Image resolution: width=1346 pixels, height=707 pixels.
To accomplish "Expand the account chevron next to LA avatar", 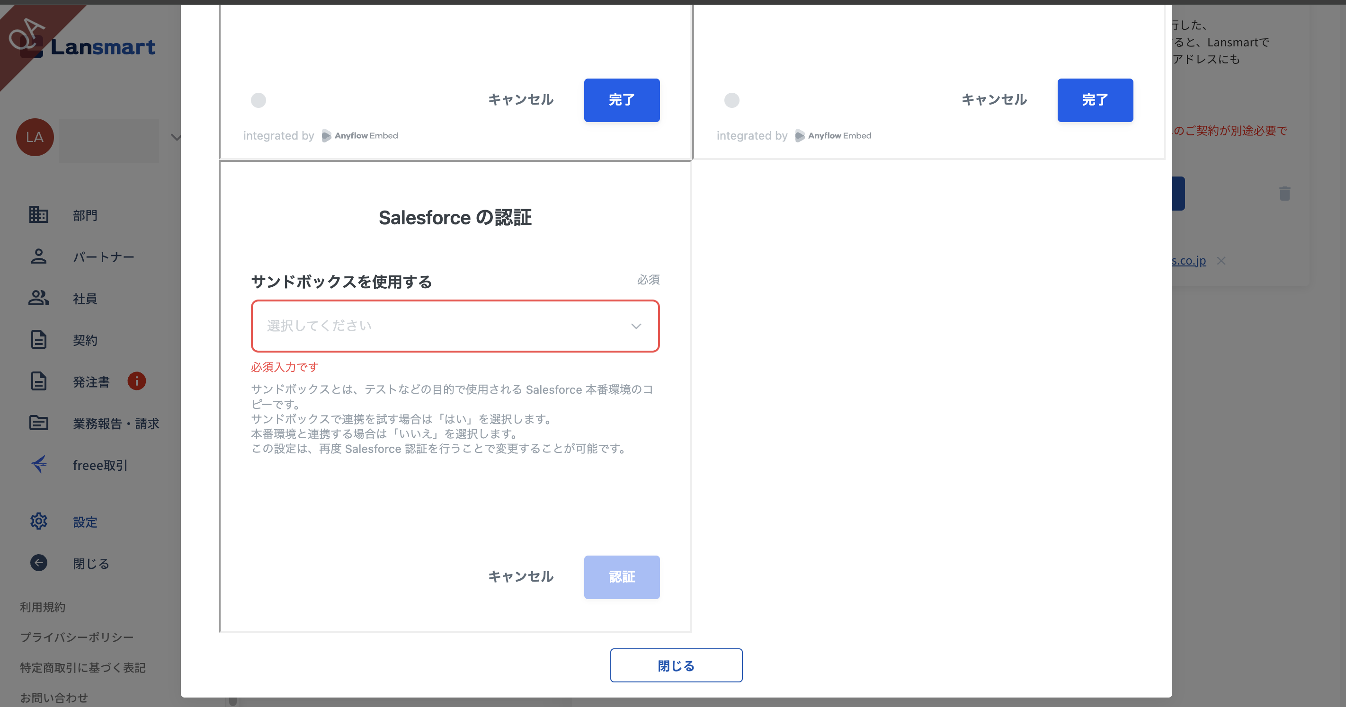I will (176, 137).
